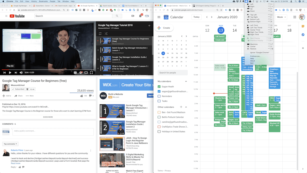This screenshot has height=173, width=307.
Task: Enter fullscreen on the video player
Action: click(x=92, y=73)
